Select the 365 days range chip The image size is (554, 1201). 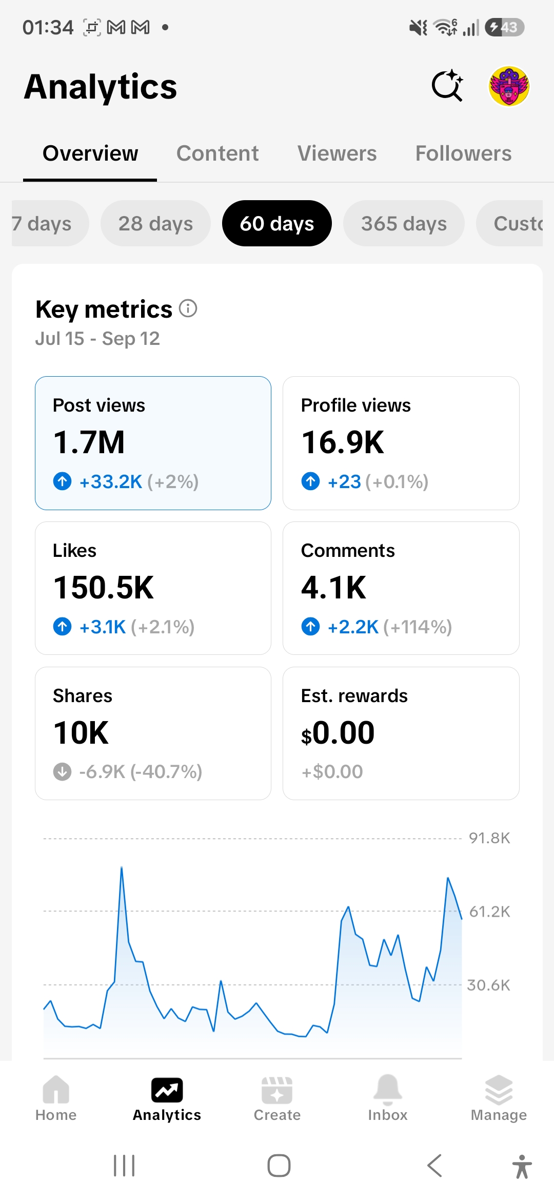[x=404, y=223]
